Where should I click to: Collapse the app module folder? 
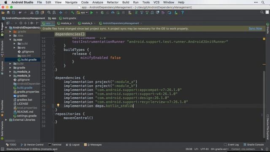click(x=10, y=40)
